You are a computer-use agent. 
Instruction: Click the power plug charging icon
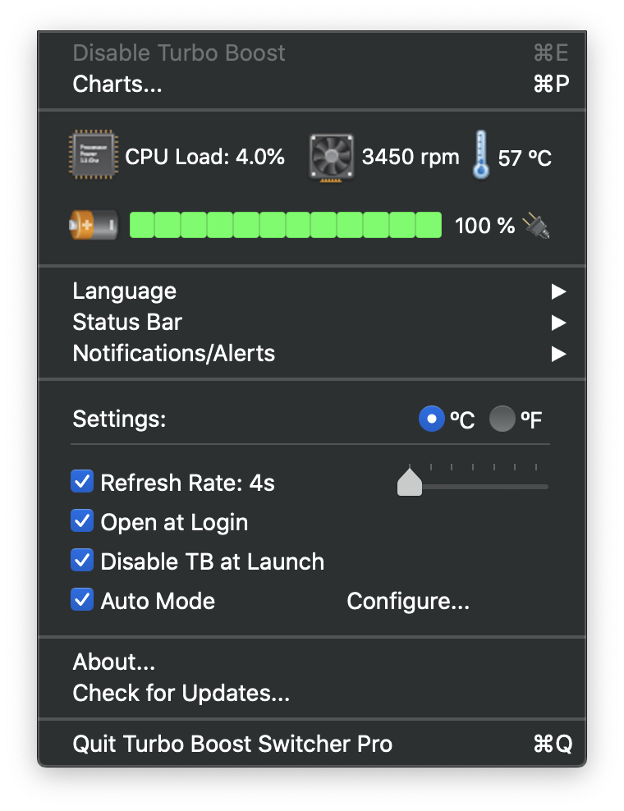pos(536,226)
